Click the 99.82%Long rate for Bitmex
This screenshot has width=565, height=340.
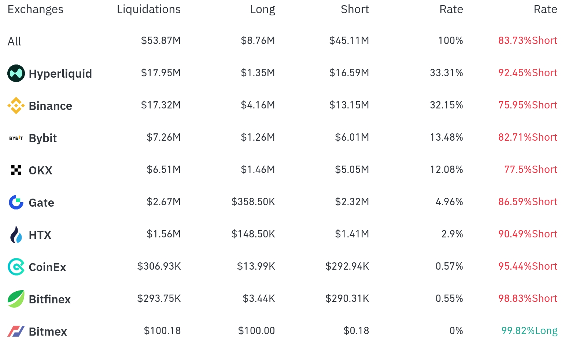(529, 330)
